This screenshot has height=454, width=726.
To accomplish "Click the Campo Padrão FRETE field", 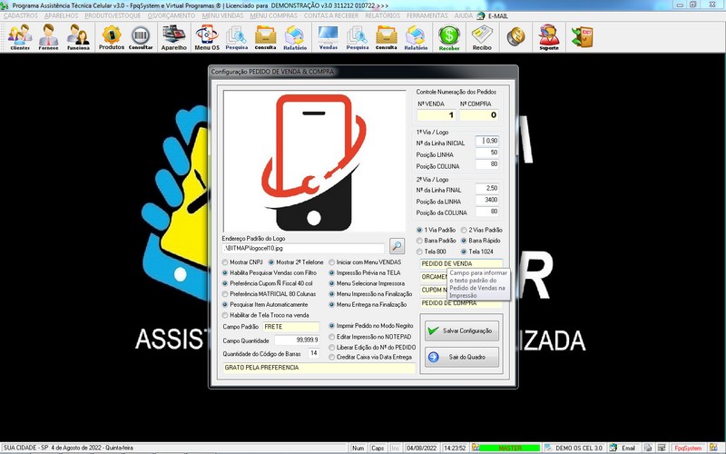I will click(x=290, y=327).
